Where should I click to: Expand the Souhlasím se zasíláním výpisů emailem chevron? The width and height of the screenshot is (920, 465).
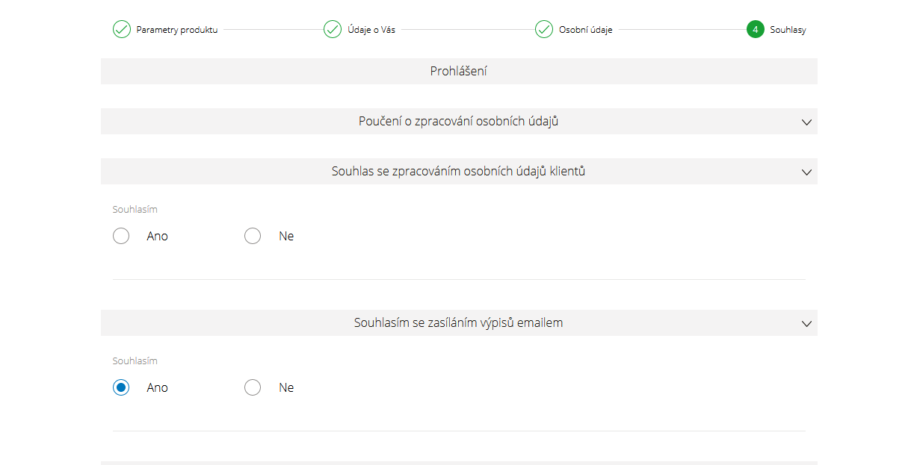806,323
